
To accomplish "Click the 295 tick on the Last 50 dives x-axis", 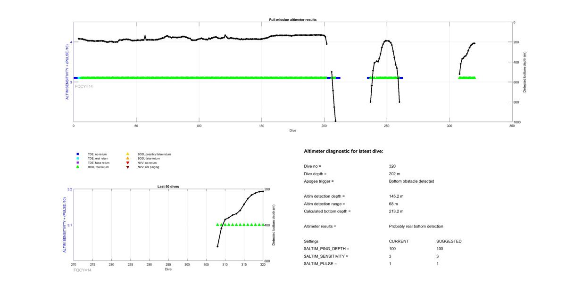I will click(168, 265).
